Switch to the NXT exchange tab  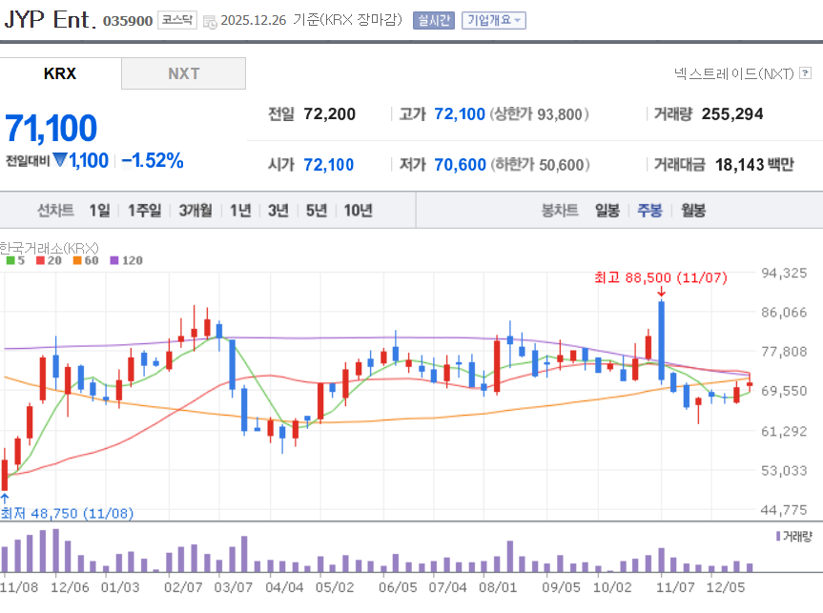184,73
